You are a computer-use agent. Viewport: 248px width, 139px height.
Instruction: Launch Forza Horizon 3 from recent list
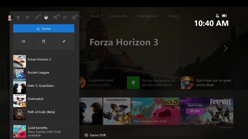tap(44, 61)
